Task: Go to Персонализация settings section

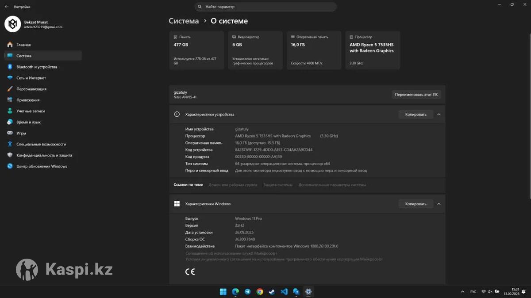Action: pyautogui.click(x=31, y=89)
